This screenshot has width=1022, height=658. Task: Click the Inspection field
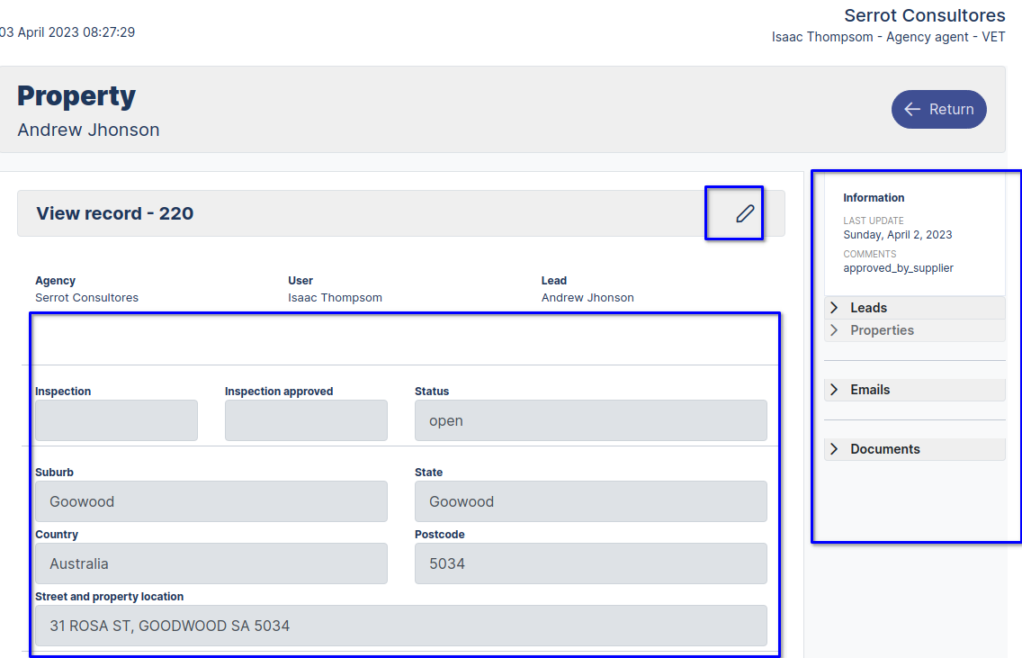[x=116, y=420]
